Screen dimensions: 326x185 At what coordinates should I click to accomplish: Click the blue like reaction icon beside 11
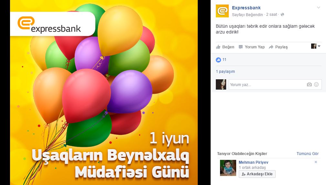pos(218,60)
